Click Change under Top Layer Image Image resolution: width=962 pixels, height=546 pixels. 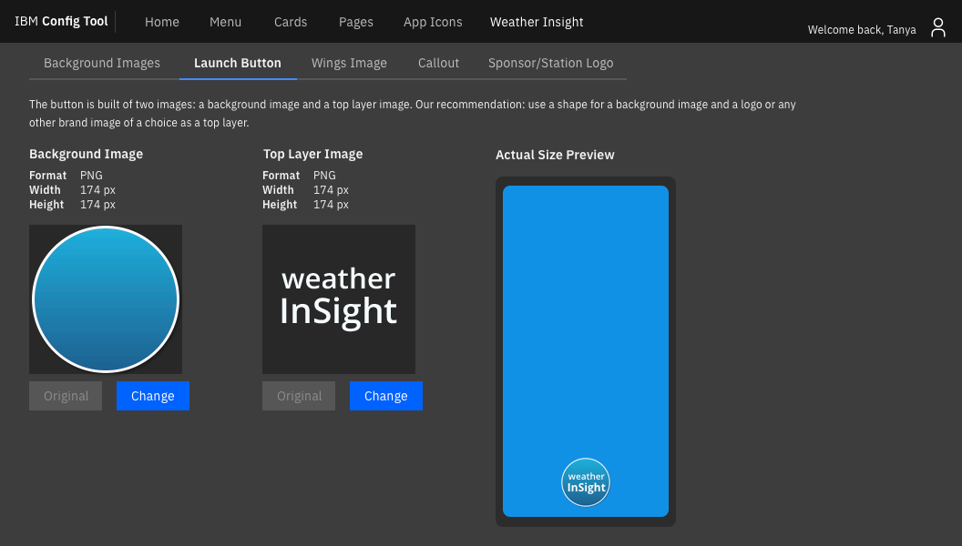386,396
